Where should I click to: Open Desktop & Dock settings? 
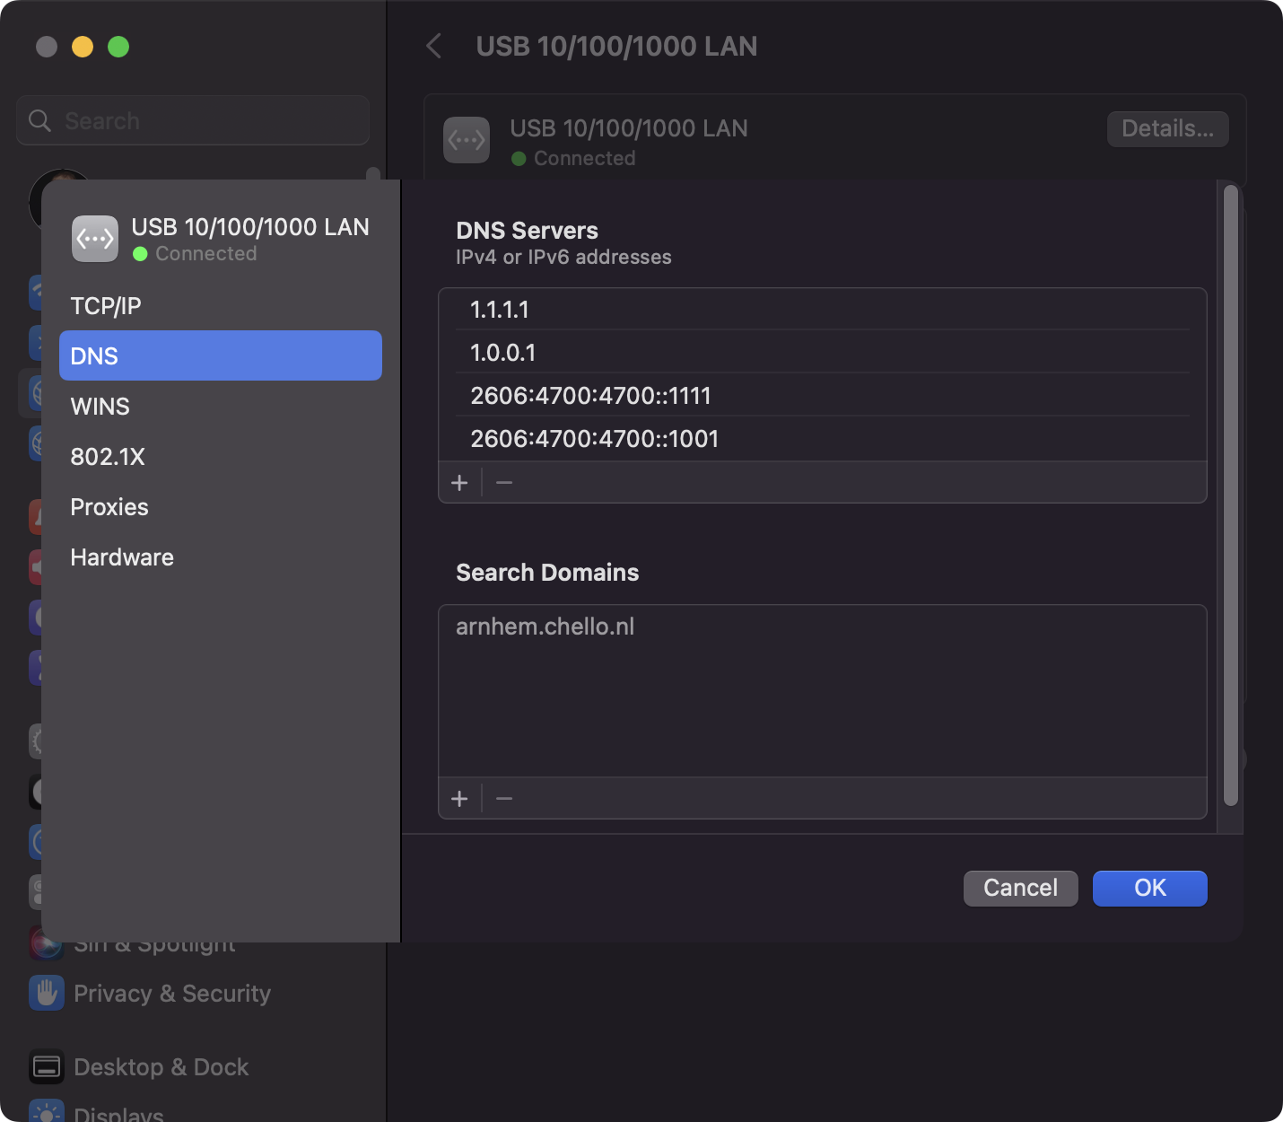[x=161, y=1067]
